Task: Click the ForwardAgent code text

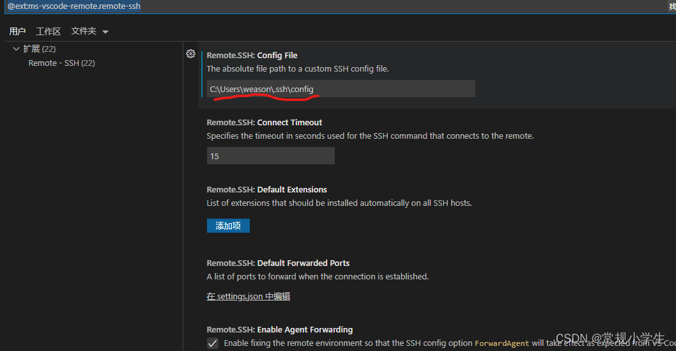Action: [x=502, y=343]
